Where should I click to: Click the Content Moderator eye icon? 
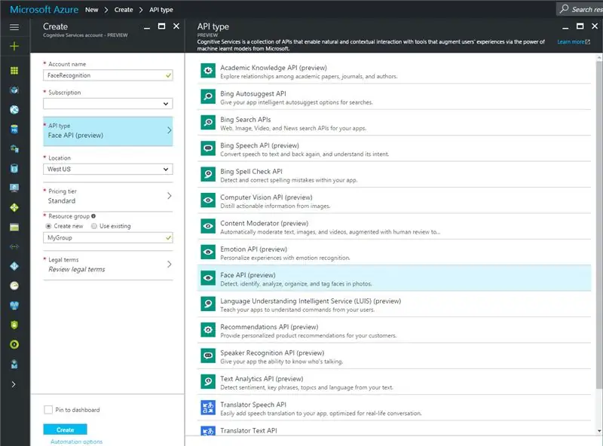(x=208, y=226)
